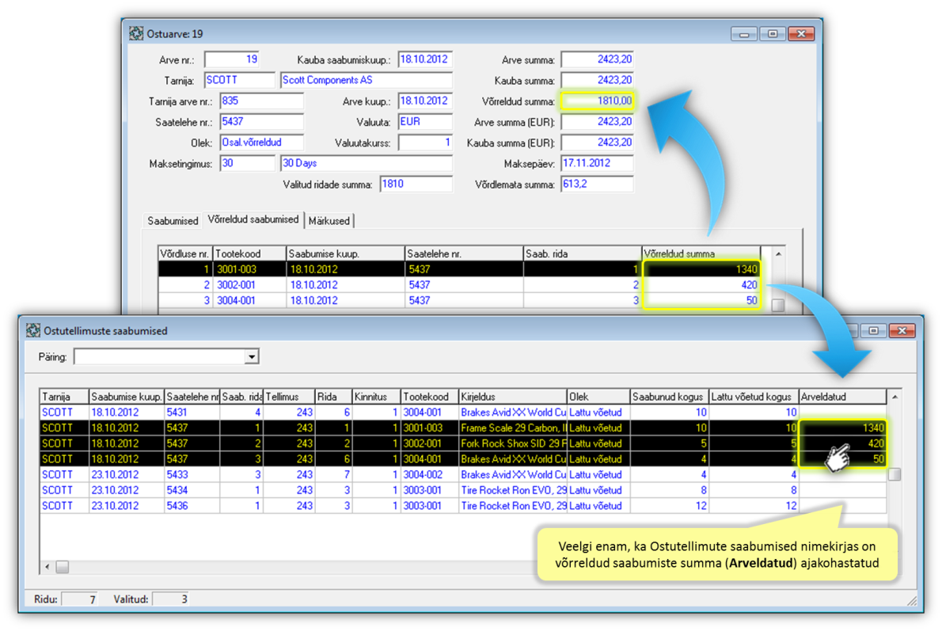Select the Võrreldud saabumised tab

(253, 220)
